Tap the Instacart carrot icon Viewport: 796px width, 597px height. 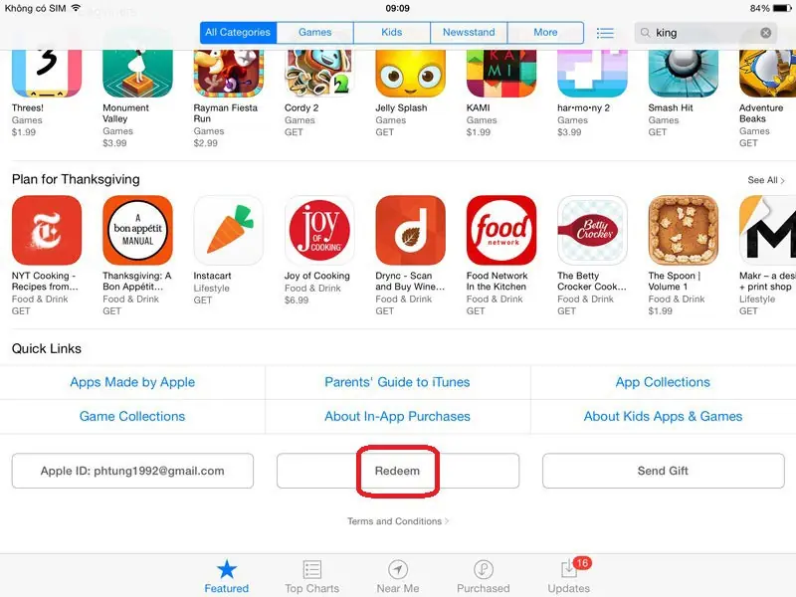tap(229, 230)
